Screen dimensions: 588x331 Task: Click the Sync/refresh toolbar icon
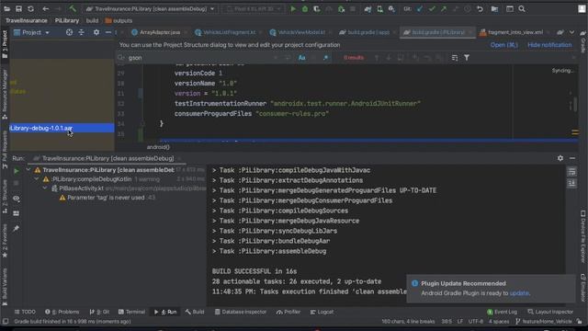tap(30, 8)
